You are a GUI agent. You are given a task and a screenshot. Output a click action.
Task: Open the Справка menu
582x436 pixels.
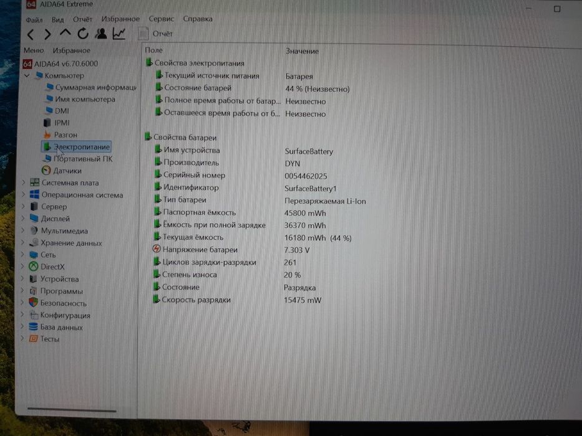point(198,19)
